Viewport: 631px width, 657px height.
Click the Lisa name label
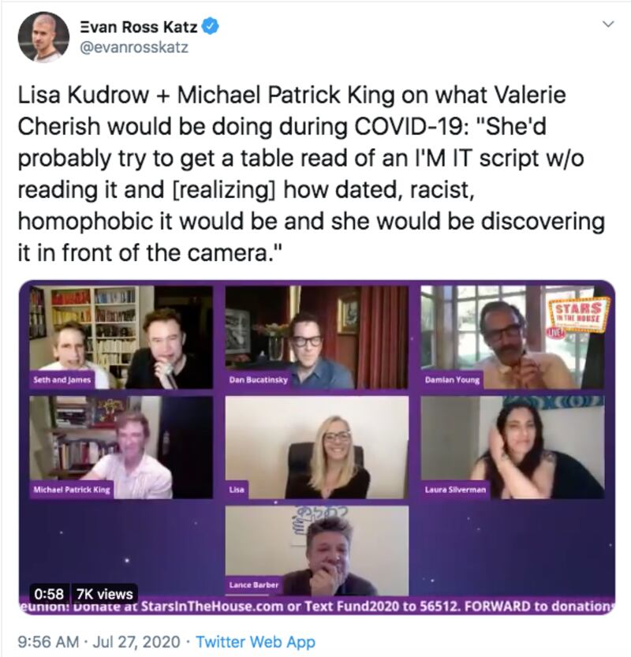click(237, 489)
